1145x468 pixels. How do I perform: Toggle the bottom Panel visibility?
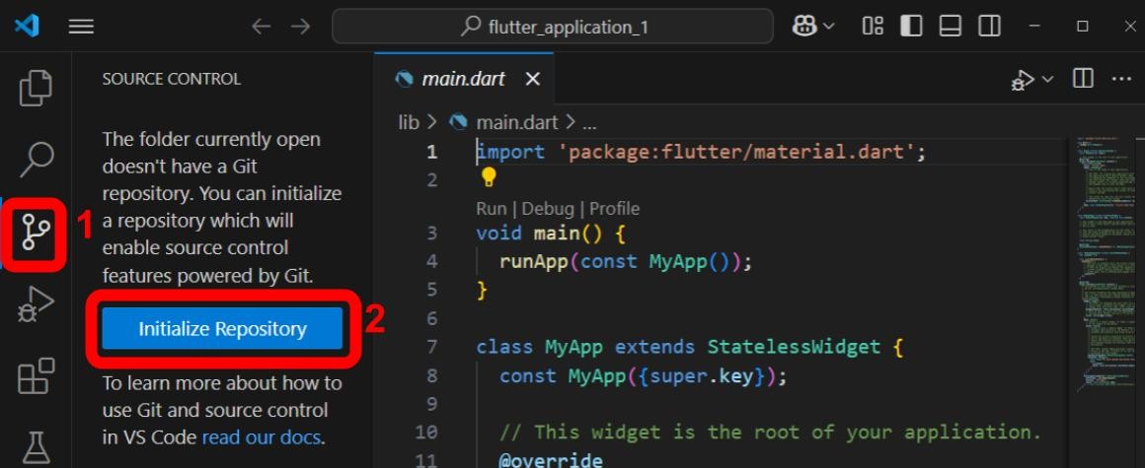(x=950, y=27)
